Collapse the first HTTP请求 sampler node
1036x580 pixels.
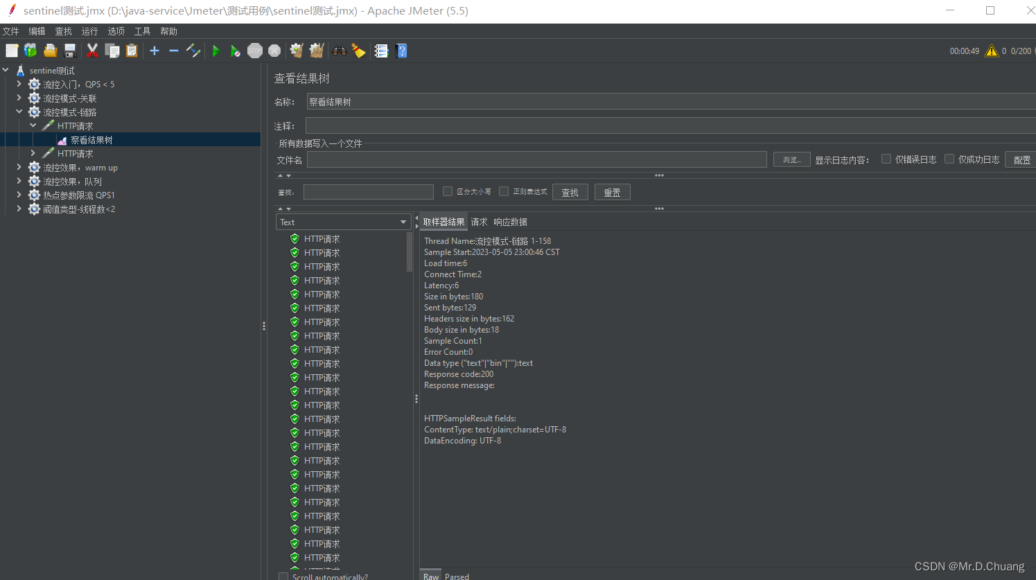(x=33, y=125)
